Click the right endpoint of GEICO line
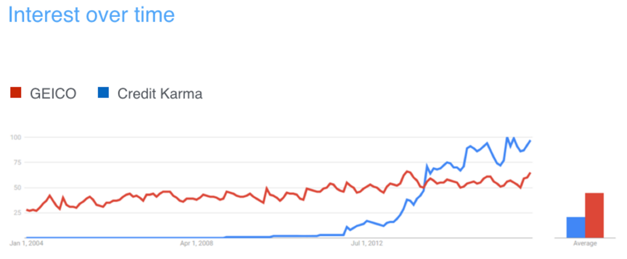Screen dimensions: 627x259 click(x=530, y=173)
